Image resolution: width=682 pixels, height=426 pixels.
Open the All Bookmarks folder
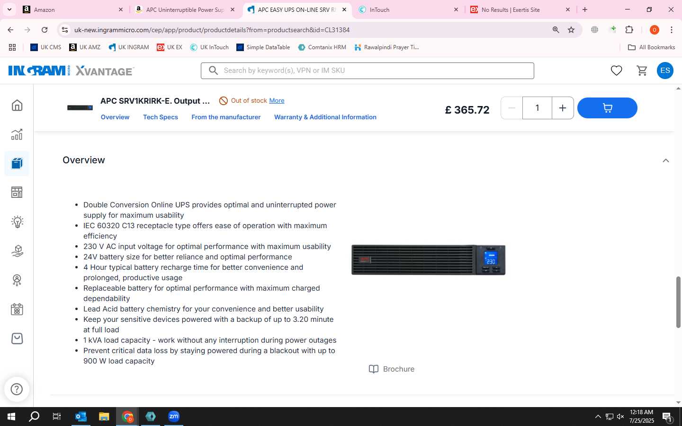coord(651,47)
